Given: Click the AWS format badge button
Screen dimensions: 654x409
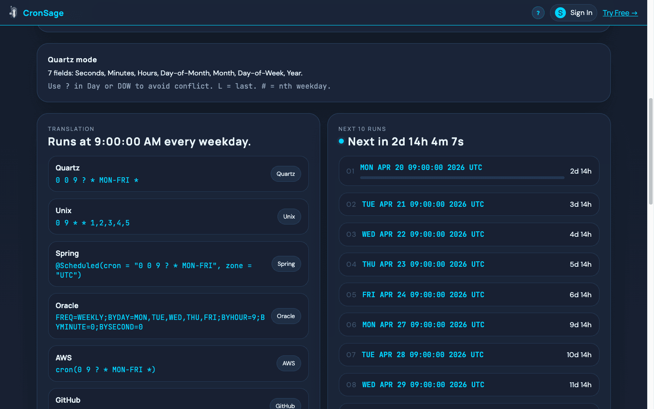Looking at the screenshot, I should tap(288, 364).
